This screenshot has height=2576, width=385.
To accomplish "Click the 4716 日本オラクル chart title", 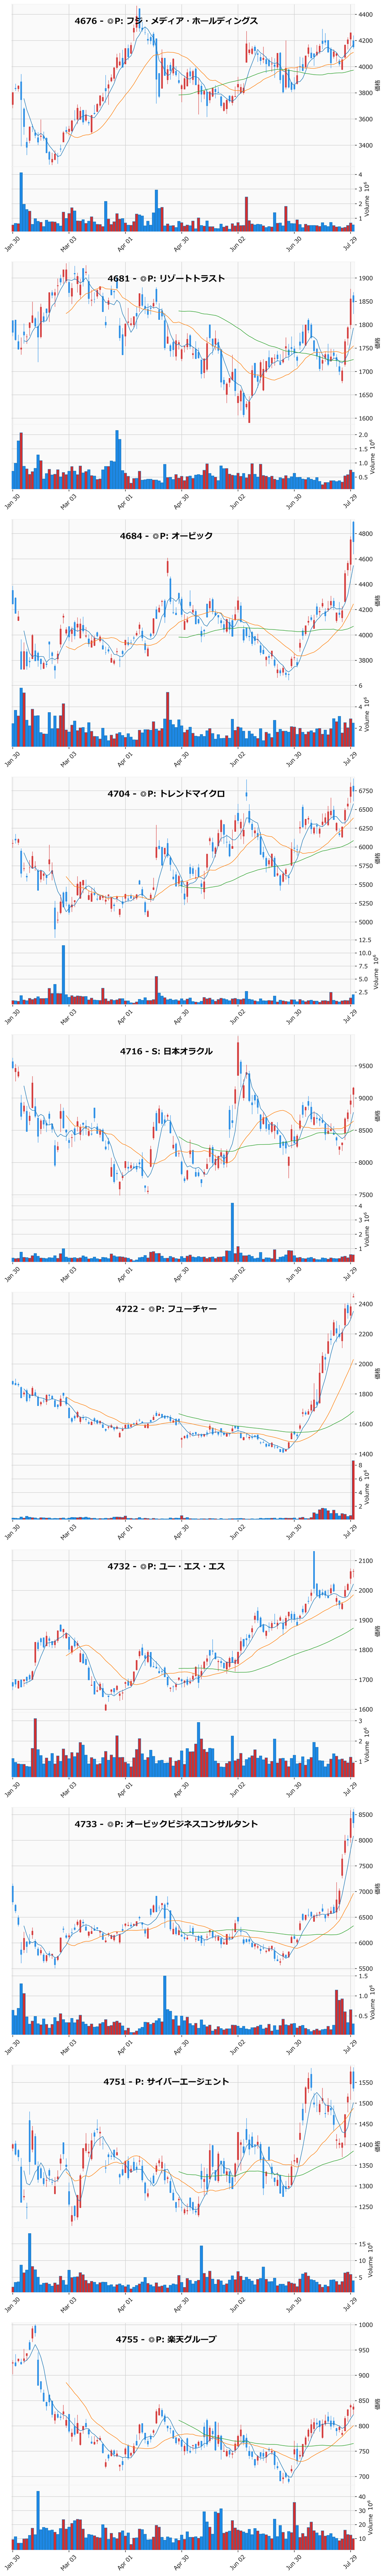I will point(166,1051).
